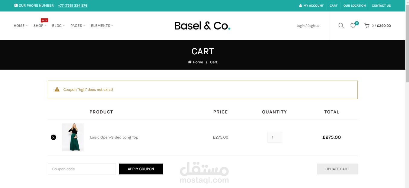Click the warning icon in coupon notice
The height and width of the screenshot is (188, 409).
click(57, 90)
